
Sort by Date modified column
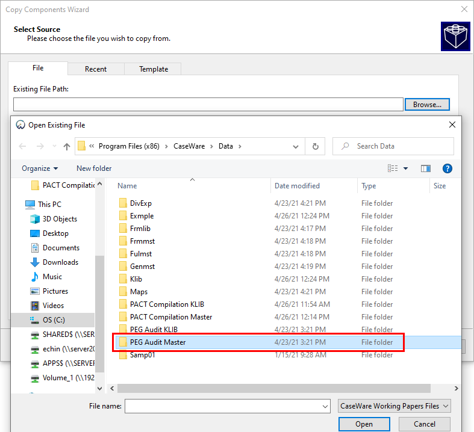point(297,186)
